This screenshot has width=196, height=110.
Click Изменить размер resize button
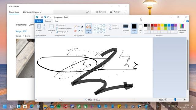coord(63,28)
